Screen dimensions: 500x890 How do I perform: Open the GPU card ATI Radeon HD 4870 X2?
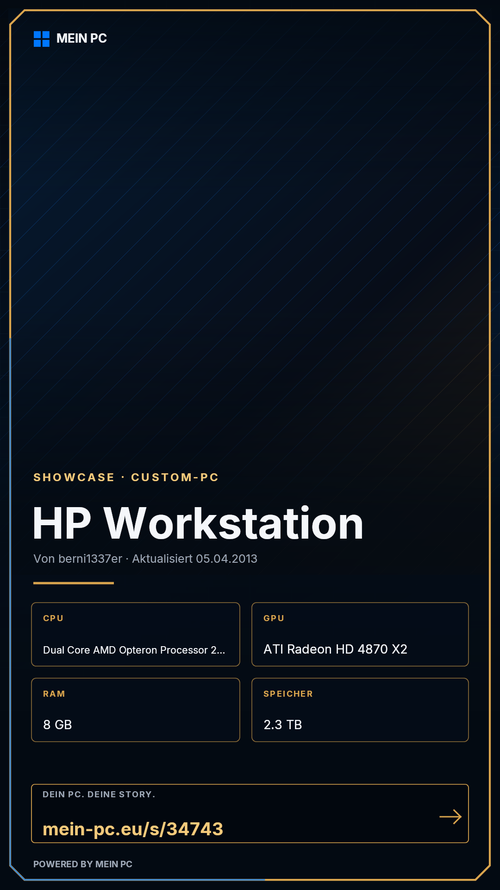coord(360,634)
